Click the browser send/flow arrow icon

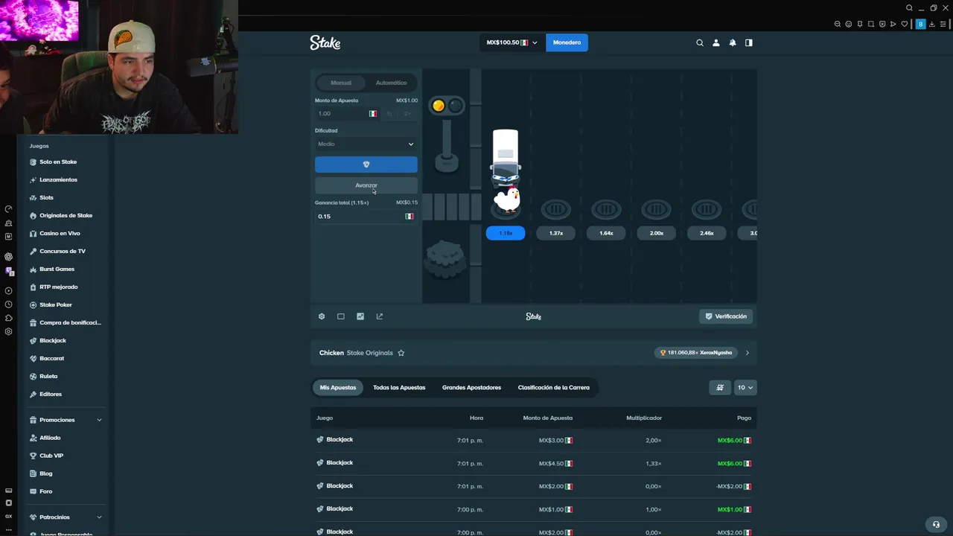click(x=893, y=24)
